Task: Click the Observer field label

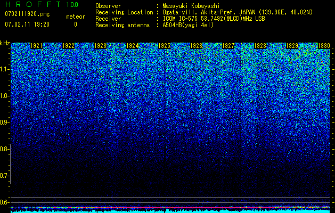Action: point(108,6)
